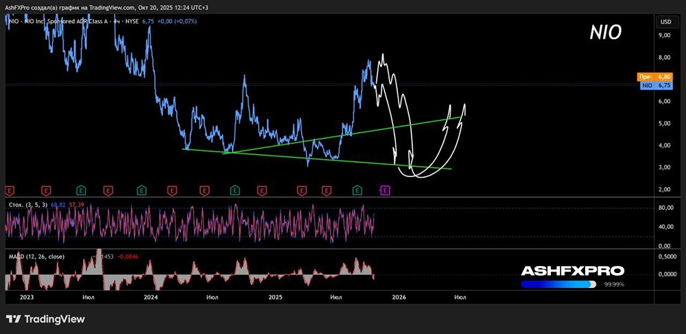
Task: Click the stochastic value 57.39
Action: 77,204
